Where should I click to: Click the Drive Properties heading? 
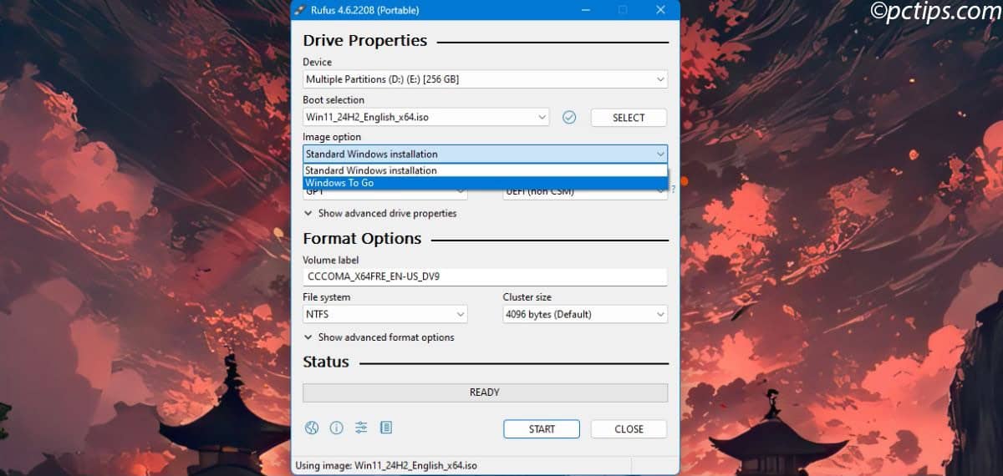(x=364, y=40)
